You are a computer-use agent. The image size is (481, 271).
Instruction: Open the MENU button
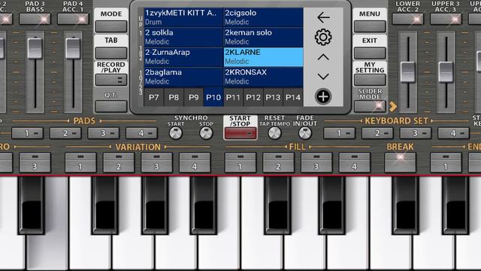coord(370,26)
